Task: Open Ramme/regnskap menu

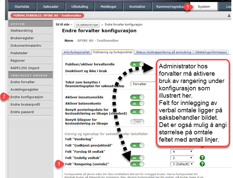Action: tap(170, 7)
